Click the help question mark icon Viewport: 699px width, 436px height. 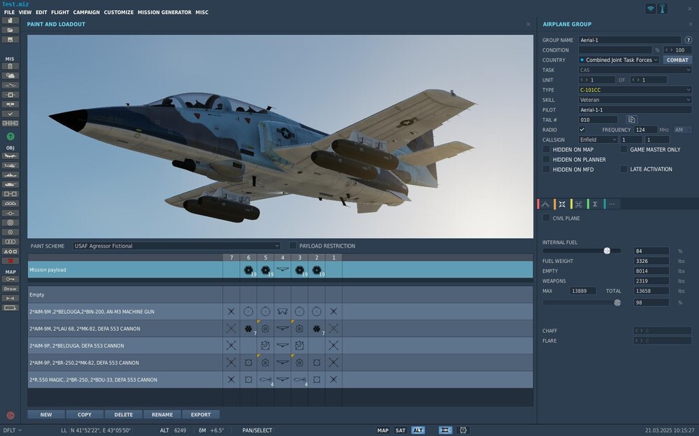(x=689, y=40)
